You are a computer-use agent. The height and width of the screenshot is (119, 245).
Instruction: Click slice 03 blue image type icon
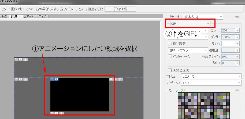pyautogui.click(x=56, y=79)
